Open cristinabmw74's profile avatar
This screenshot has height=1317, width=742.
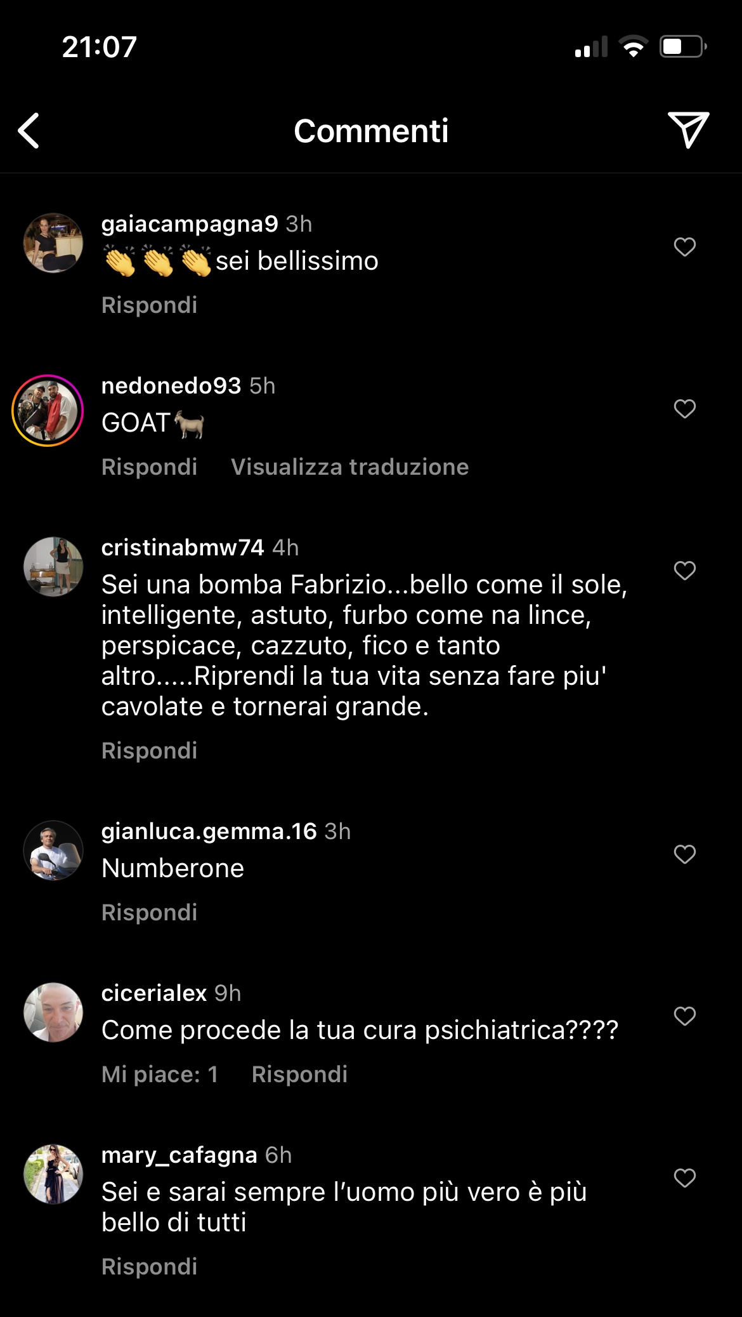pyautogui.click(x=53, y=567)
